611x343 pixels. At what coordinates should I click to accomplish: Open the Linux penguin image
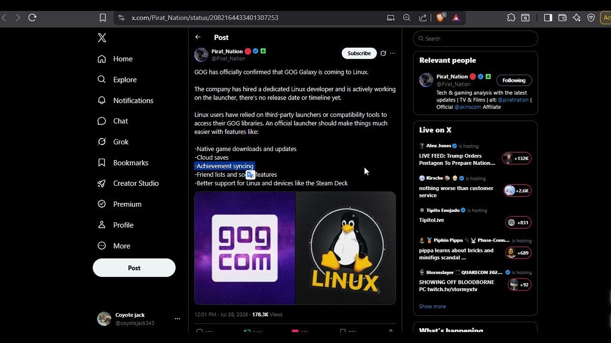click(x=346, y=248)
